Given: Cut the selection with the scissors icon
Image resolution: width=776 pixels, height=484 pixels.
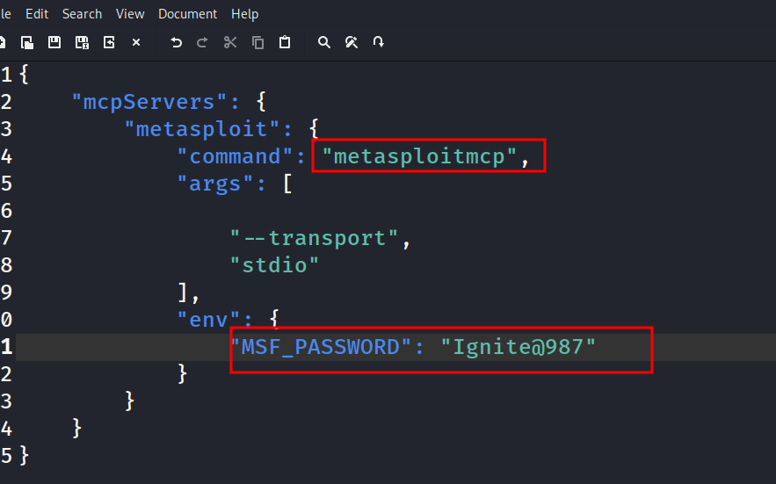Looking at the screenshot, I should (x=230, y=42).
